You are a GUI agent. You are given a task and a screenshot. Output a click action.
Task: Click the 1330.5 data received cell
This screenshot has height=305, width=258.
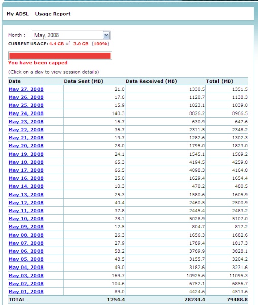(x=197, y=89)
